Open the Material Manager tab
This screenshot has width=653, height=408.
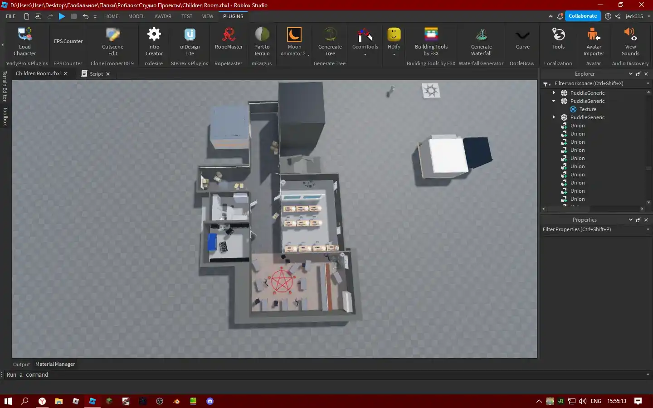click(x=55, y=364)
